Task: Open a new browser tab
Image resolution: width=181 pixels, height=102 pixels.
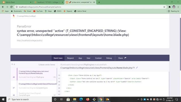Action: click(99, 2)
